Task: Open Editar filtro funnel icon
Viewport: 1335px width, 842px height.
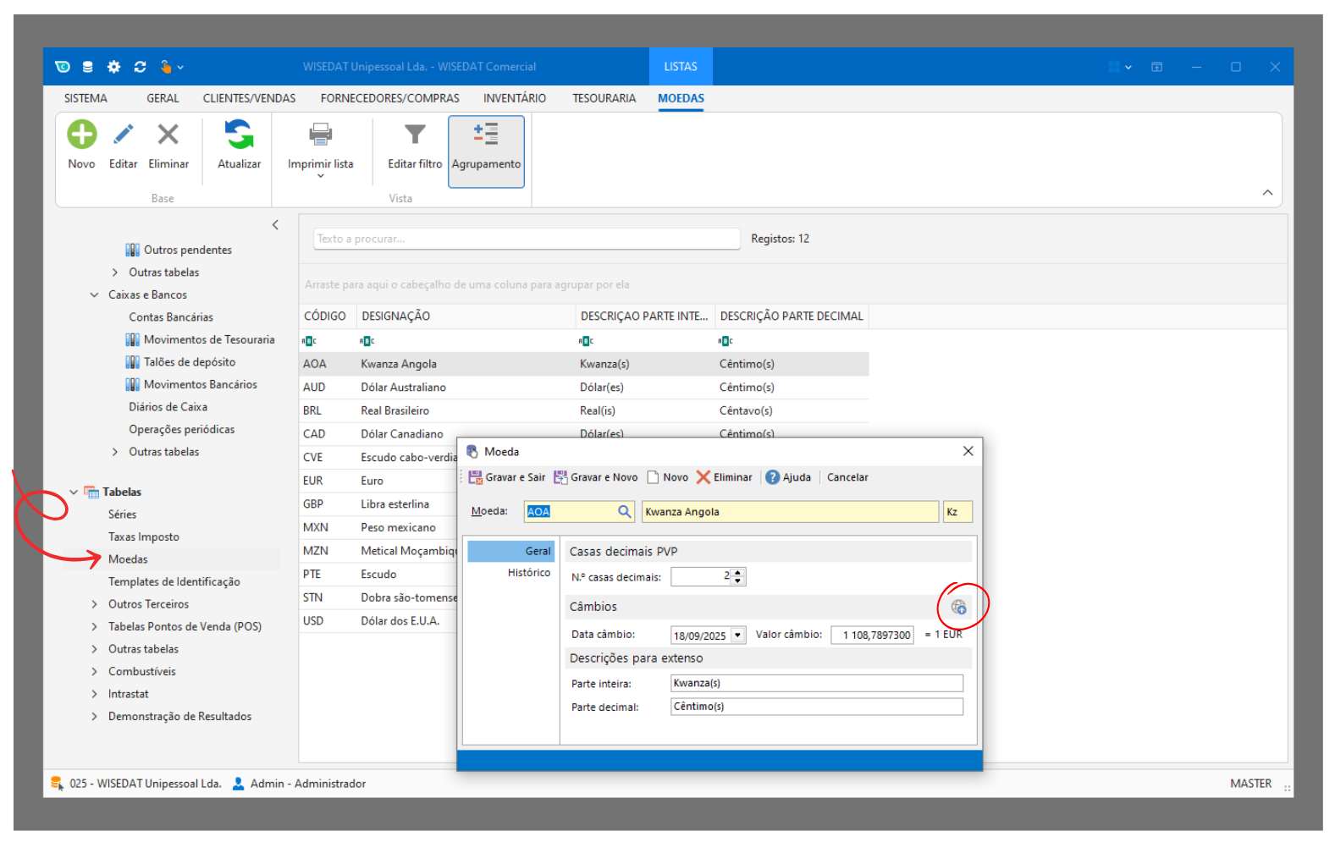Action: click(x=415, y=135)
